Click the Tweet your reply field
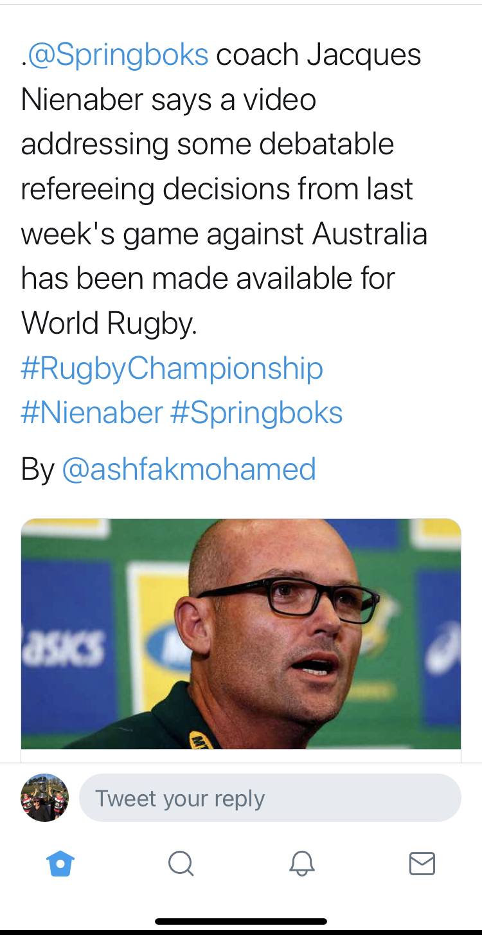This screenshot has width=482, height=935. (270, 798)
